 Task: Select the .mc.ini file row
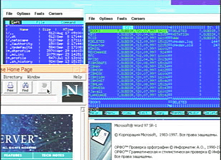(x=45, y=55)
